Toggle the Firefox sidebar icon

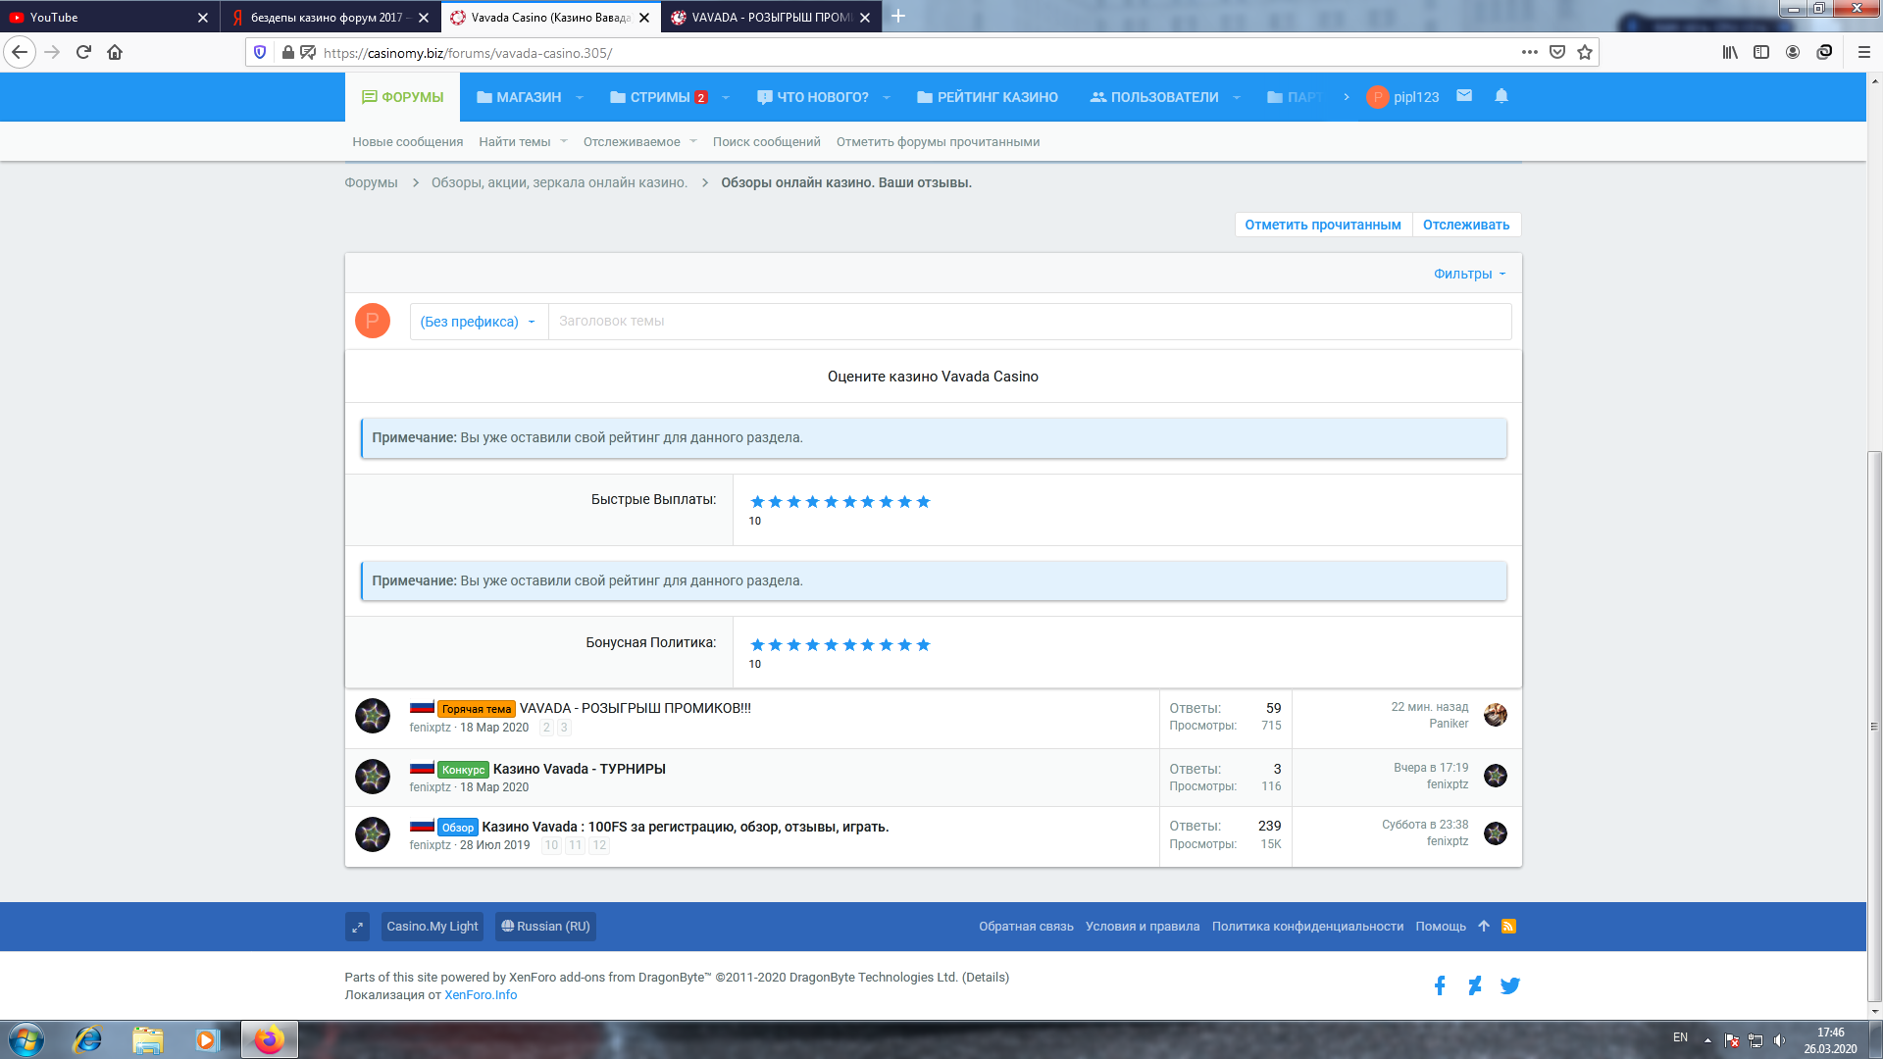(1761, 52)
